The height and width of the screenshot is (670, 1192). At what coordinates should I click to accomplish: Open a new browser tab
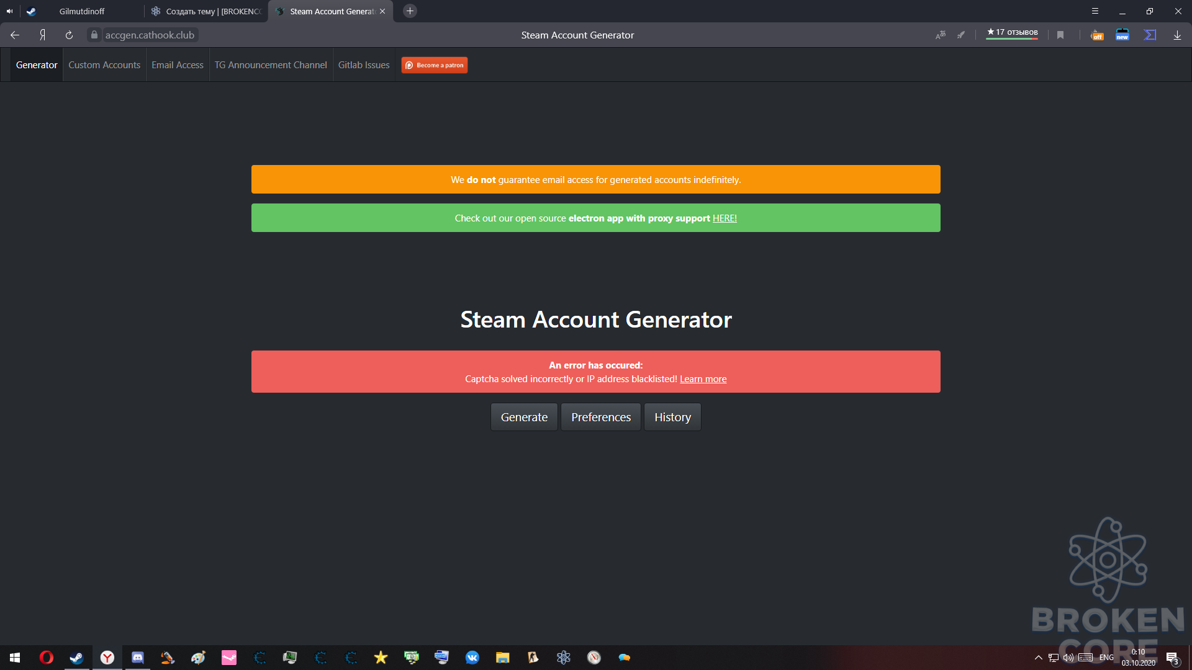pos(410,11)
